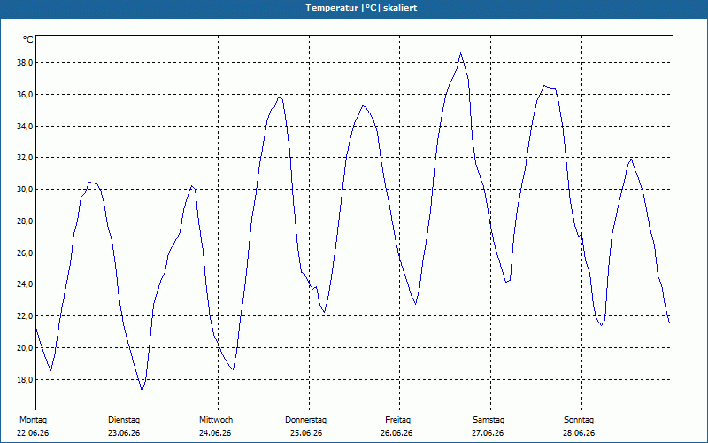Click the date 24.06.26
The width and height of the screenshot is (708, 443).
point(215,433)
